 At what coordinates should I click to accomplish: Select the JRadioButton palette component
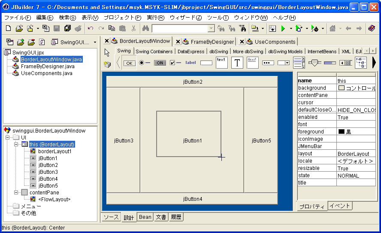(x=144, y=63)
